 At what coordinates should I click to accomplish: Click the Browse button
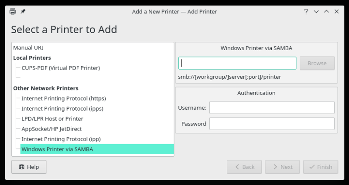(317, 63)
